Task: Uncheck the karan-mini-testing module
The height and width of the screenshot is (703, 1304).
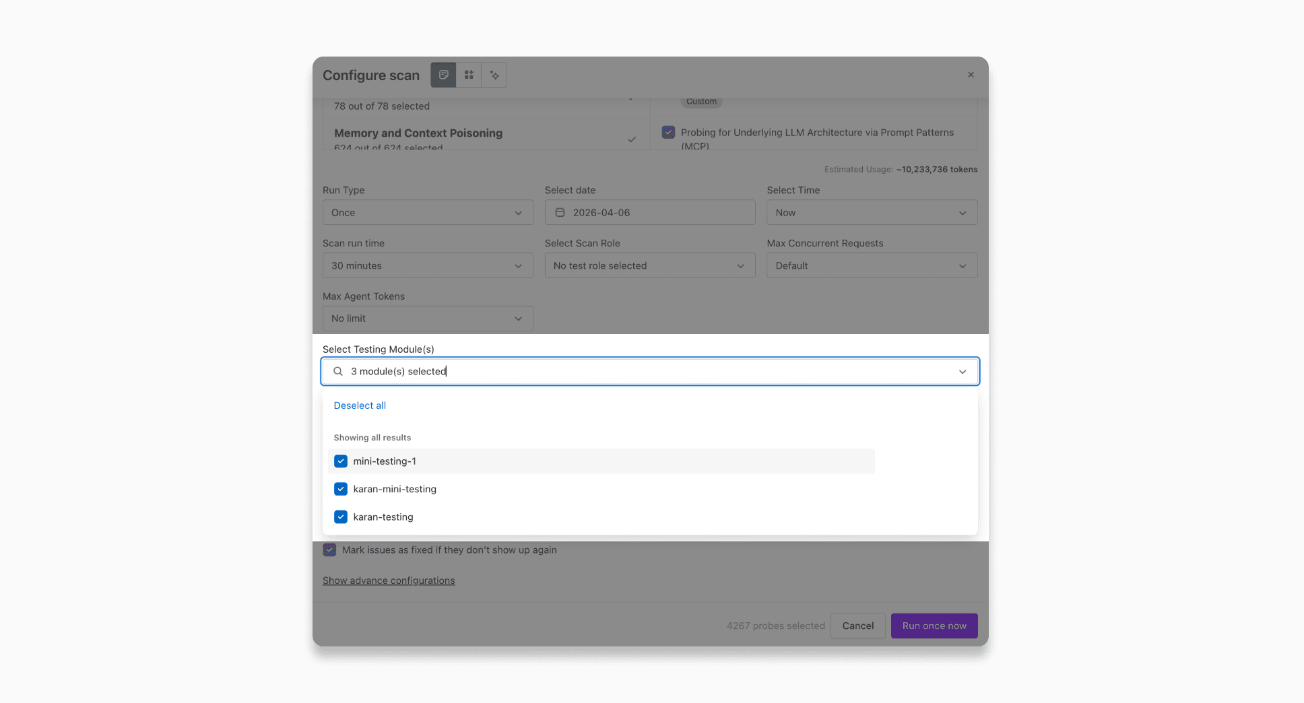Action: point(341,489)
